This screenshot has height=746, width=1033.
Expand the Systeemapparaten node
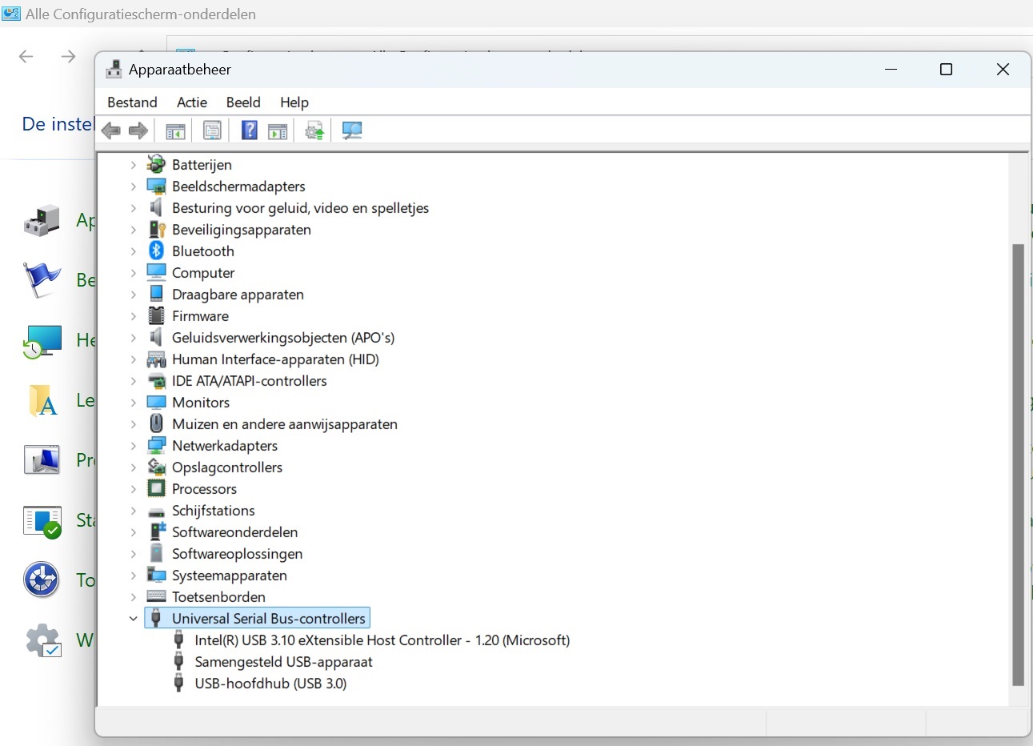click(134, 576)
